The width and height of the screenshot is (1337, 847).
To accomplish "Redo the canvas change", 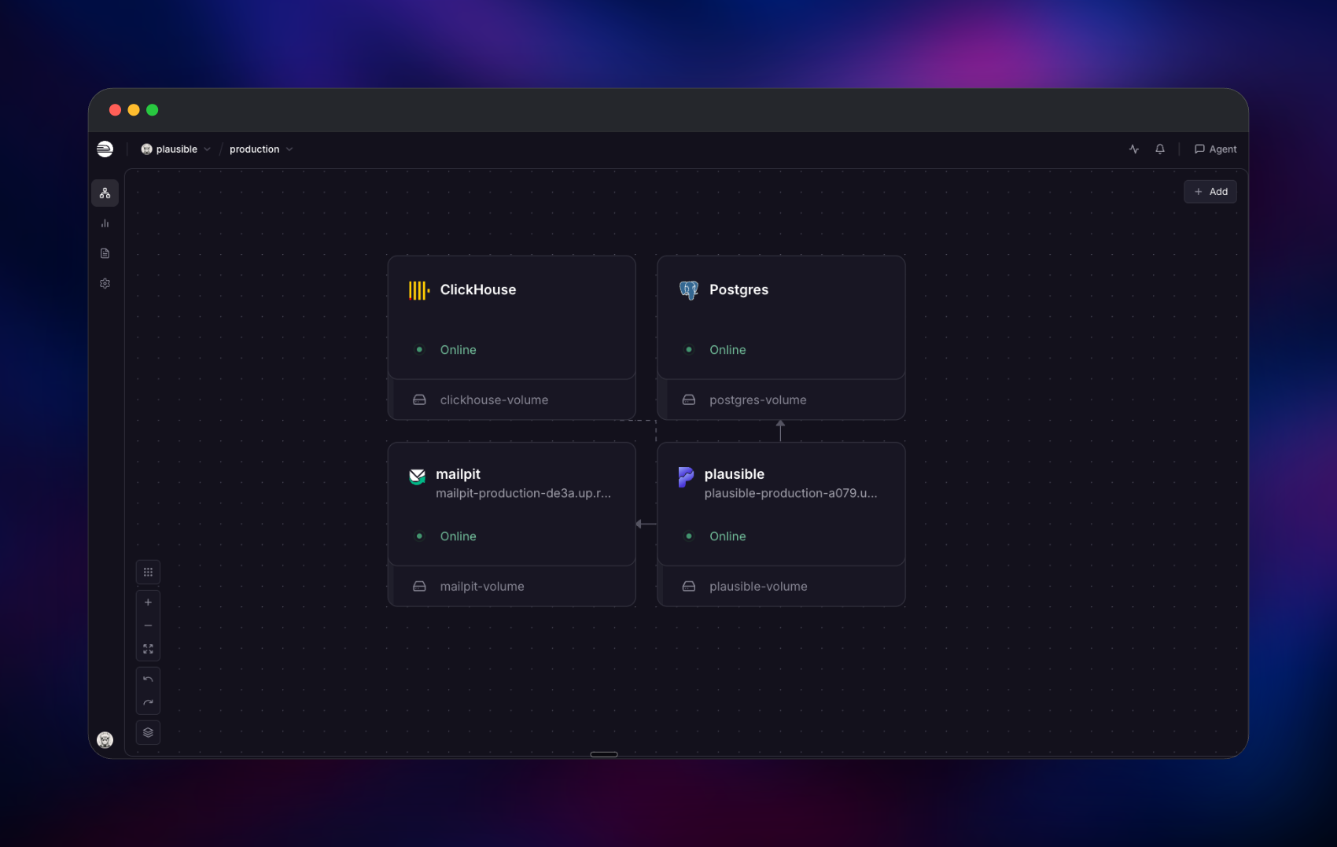I will 148,703.
